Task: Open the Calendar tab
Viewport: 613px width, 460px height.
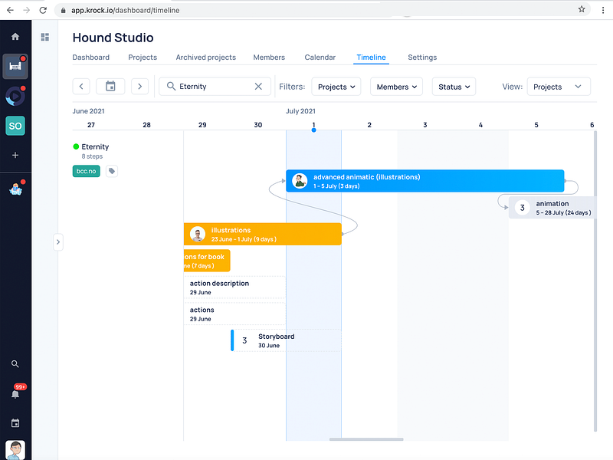Action: 320,57
